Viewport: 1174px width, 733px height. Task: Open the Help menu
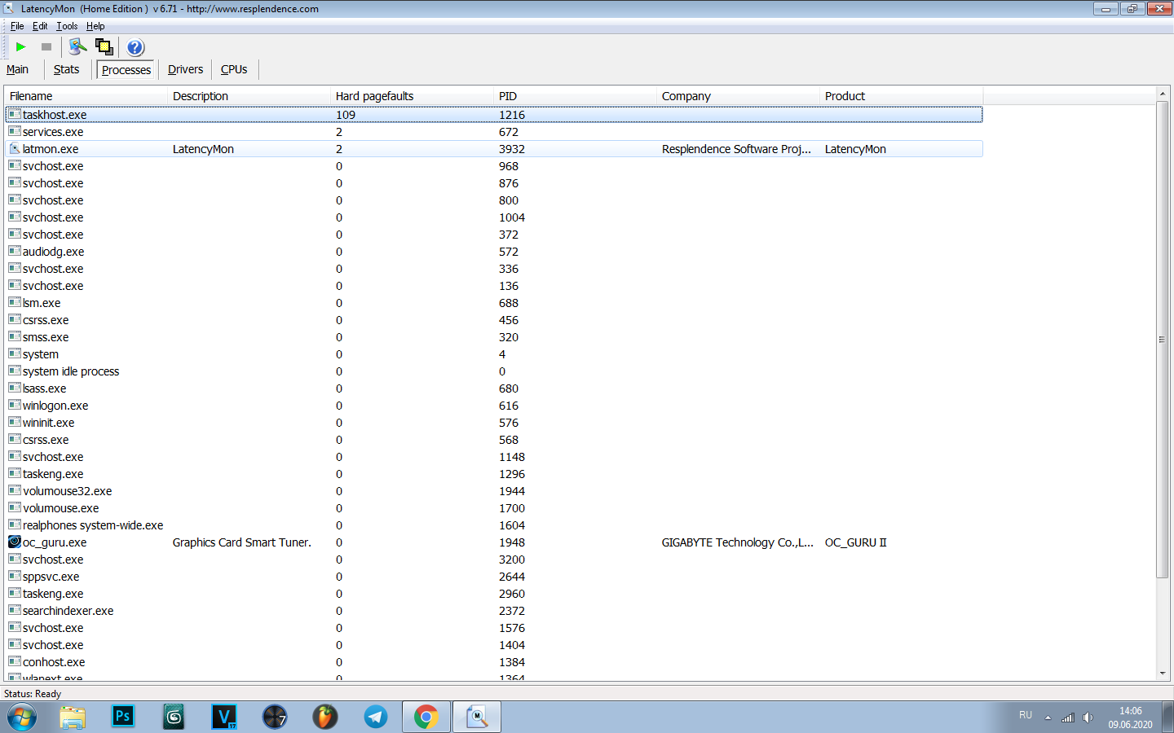tap(95, 26)
